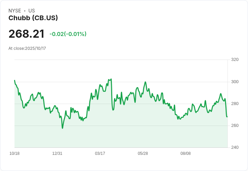Click the 05/28 date axis label
This screenshot has height=171, width=248.
(x=143, y=153)
